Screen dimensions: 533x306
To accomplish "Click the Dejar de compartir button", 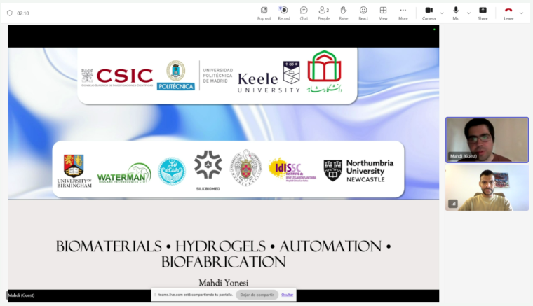I will click(257, 295).
